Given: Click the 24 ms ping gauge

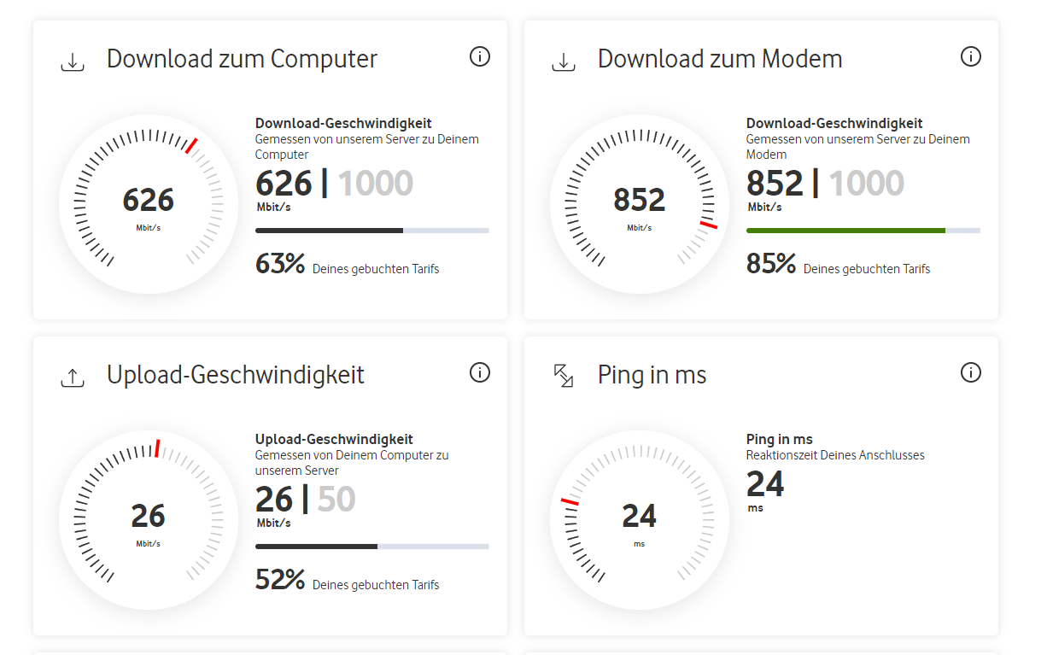Looking at the screenshot, I should click(x=640, y=520).
